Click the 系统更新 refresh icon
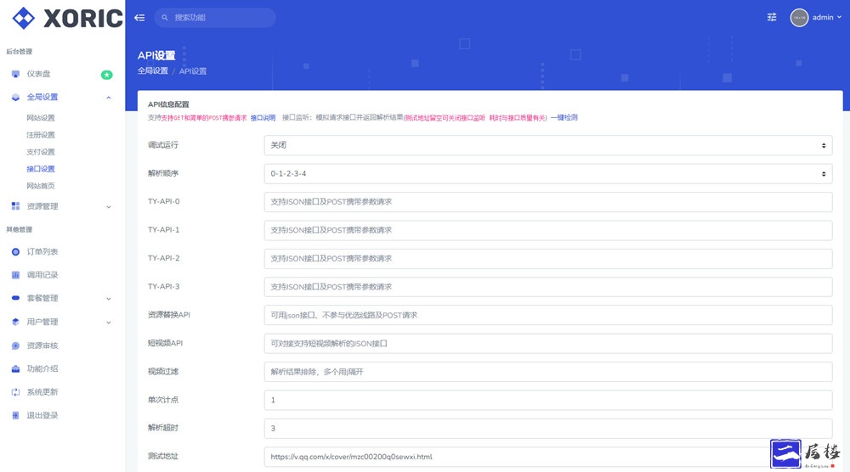 point(15,392)
